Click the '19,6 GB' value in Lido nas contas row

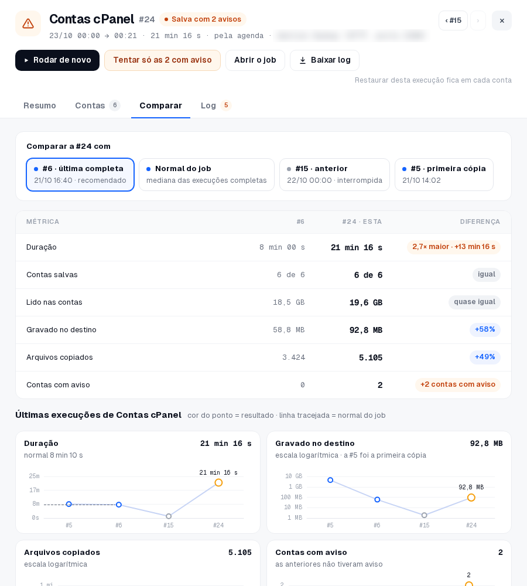(x=366, y=303)
